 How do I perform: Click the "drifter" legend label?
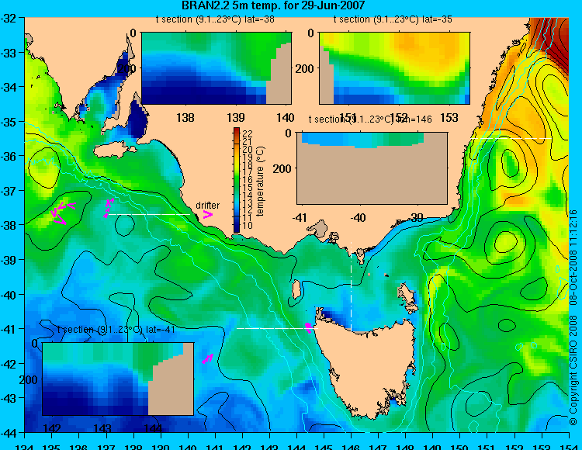click(x=207, y=205)
